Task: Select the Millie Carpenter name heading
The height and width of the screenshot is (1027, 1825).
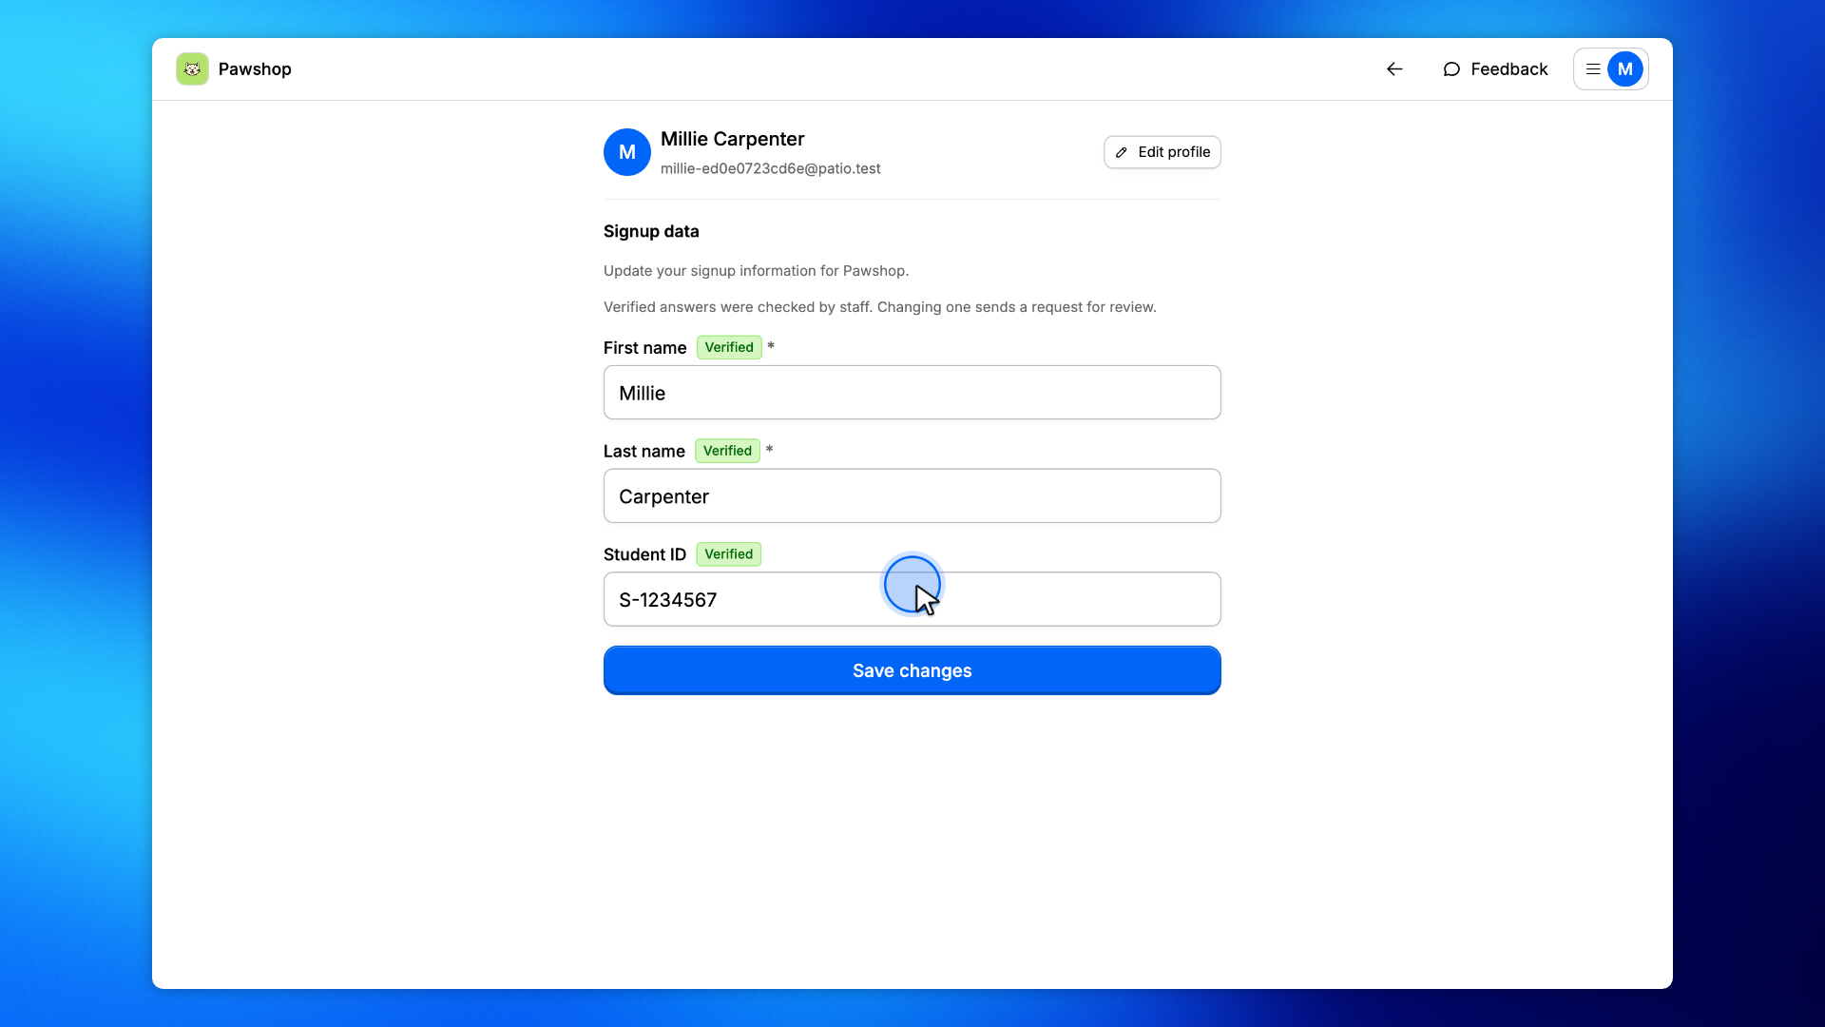Action: pos(733,139)
